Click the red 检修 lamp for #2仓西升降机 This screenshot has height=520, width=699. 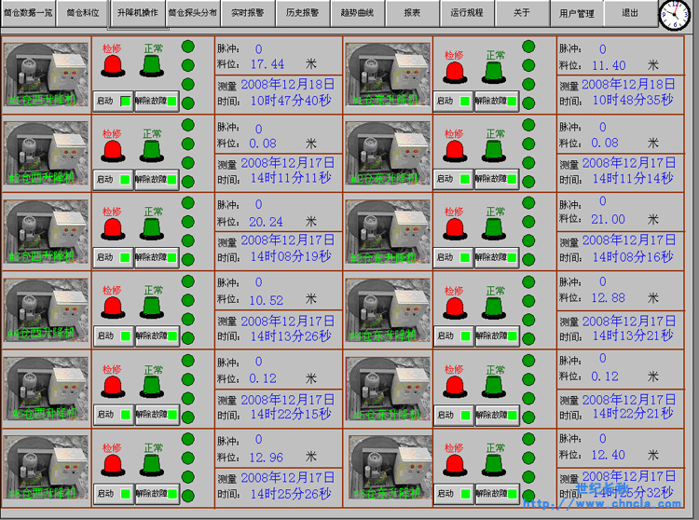pos(113,152)
